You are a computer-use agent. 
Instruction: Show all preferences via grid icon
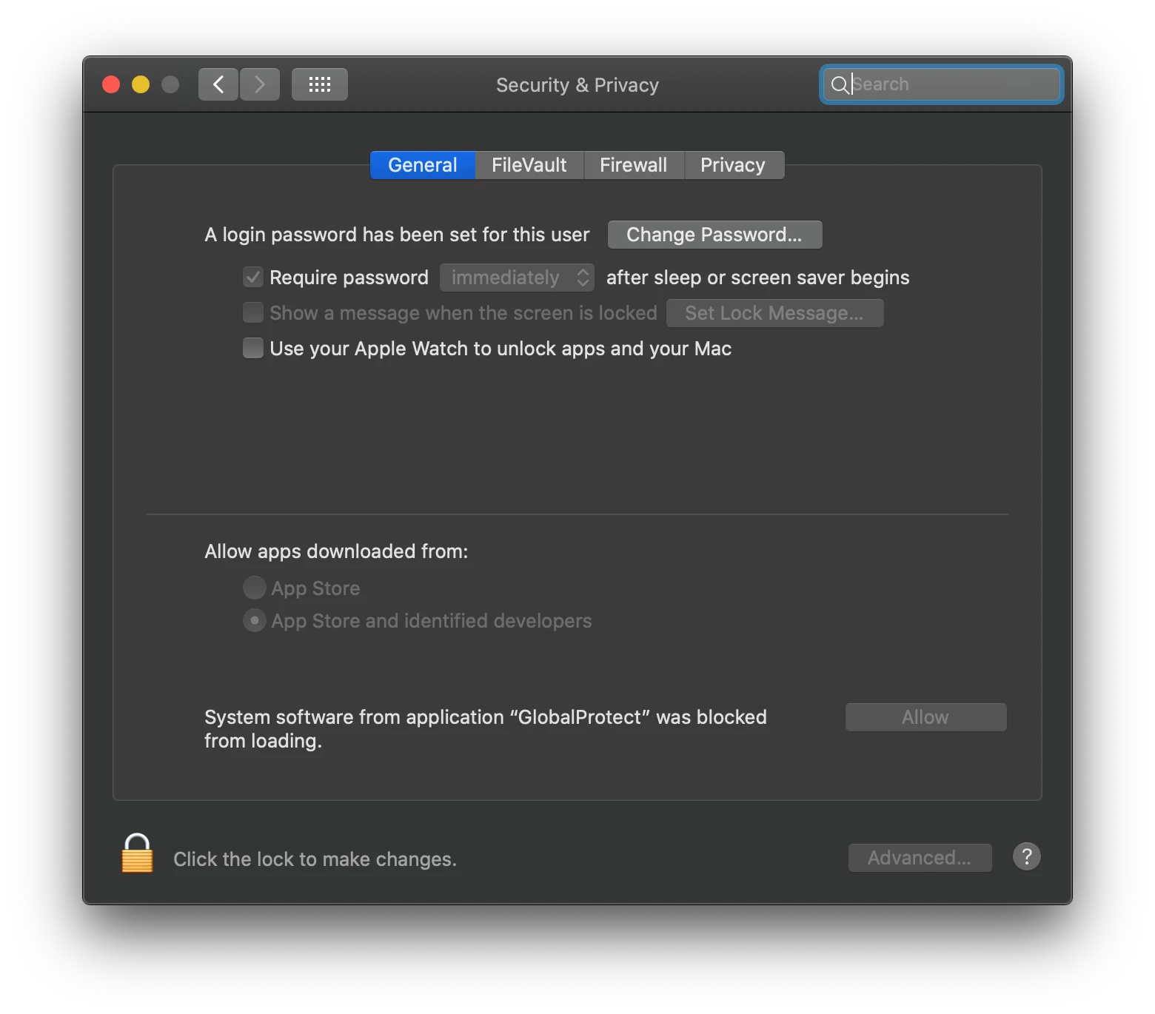click(x=320, y=84)
